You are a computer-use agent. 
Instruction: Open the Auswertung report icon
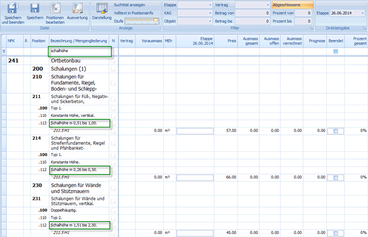[77, 8]
